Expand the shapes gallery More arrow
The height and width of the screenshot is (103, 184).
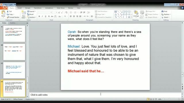point(132,17)
